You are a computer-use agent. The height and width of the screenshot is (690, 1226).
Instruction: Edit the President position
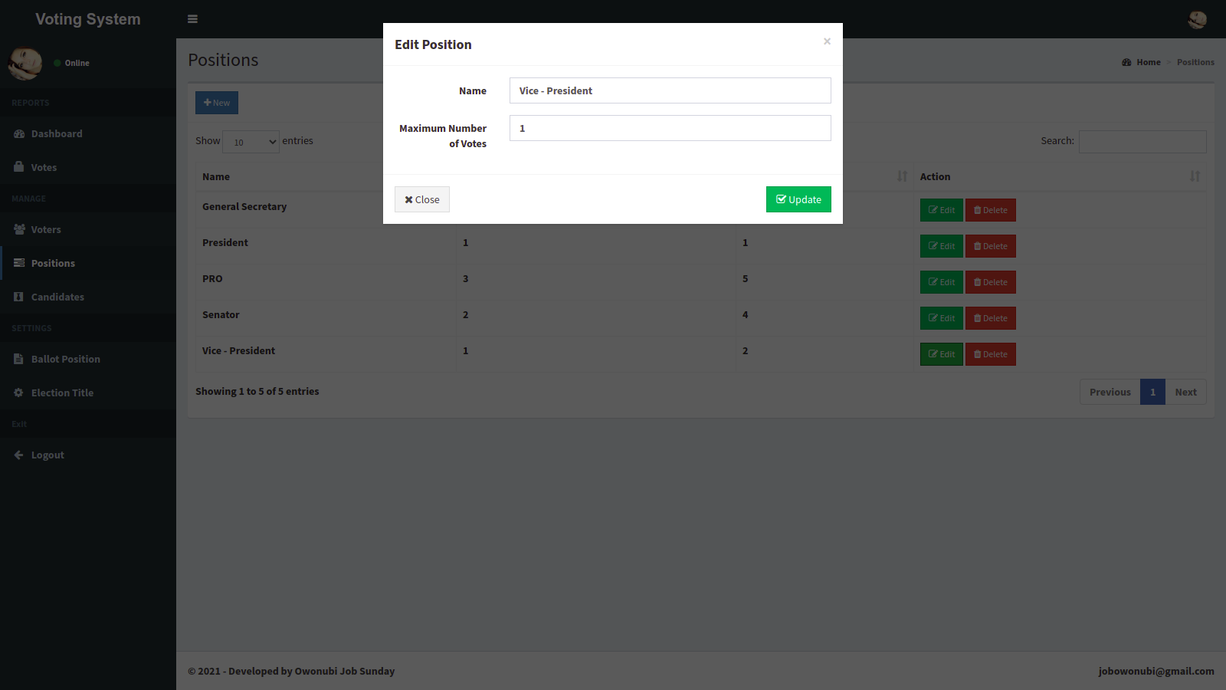[x=942, y=246]
